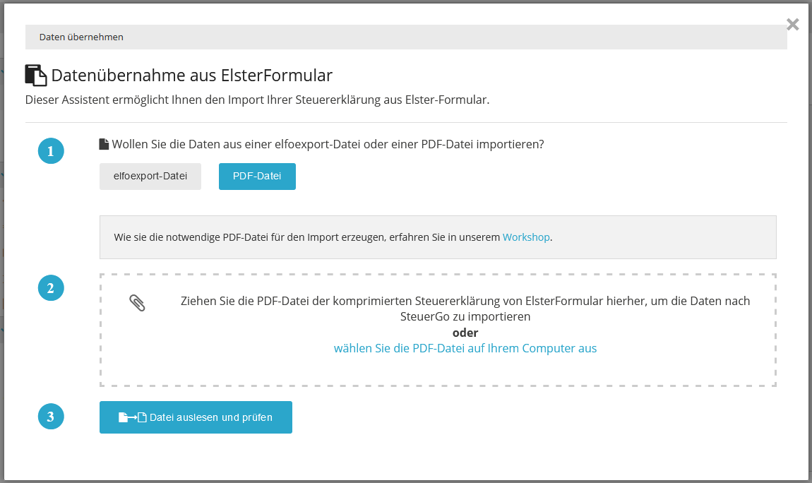Screen dimensions: 812x483
Task: Close the Datenübernahme dialog with the X
Action: (x=792, y=25)
